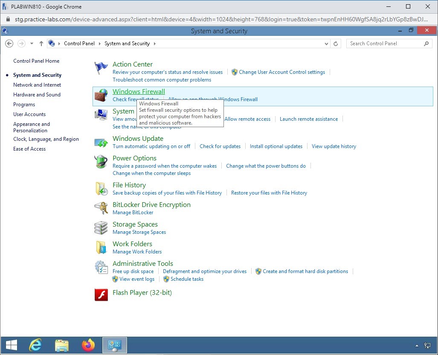Click the Check for updates link
The height and width of the screenshot is (355, 438).
[220, 146]
